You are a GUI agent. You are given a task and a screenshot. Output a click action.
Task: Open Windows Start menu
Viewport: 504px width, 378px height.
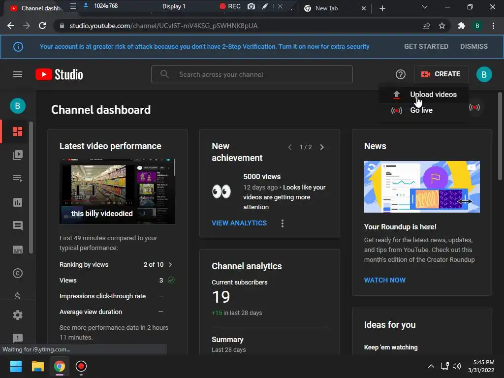[16, 366]
